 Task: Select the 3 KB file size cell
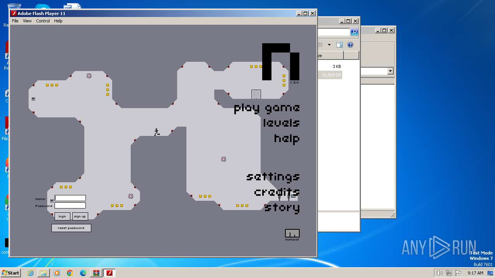[x=337, y=66]
